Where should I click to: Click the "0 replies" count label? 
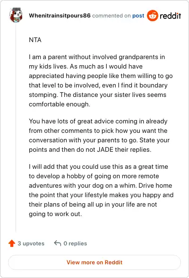tap(75, 243)
